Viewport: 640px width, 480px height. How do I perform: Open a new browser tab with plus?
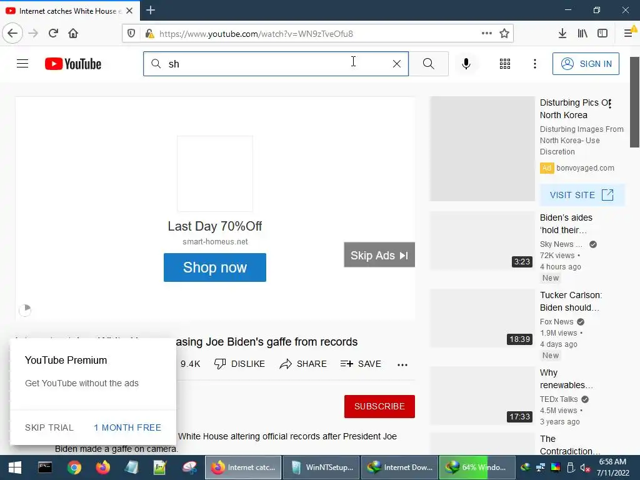click(x=151, y=10)
